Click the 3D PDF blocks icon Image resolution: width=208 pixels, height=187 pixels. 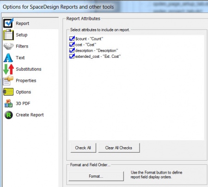(x=8, y=103)
